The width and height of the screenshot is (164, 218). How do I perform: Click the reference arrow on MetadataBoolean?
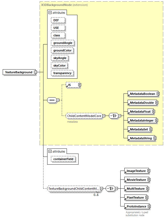129,95
